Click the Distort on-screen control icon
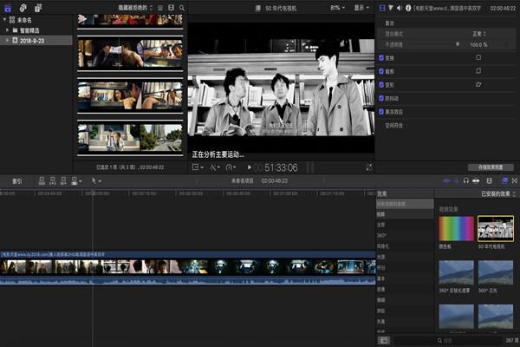The image size is (520, 347). tap(478, 85)
